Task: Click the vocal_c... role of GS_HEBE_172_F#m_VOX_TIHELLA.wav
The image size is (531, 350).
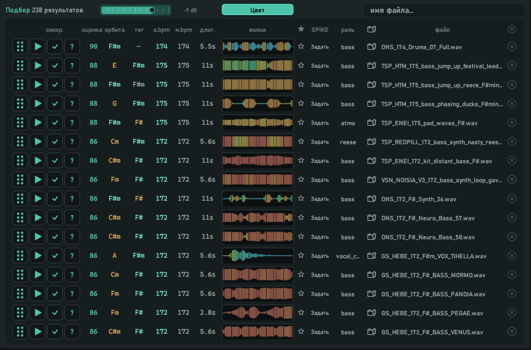Action: coord(348,256)
